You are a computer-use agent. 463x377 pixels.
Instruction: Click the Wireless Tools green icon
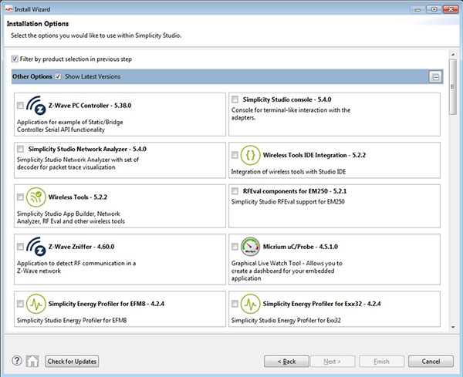click(x=36, y=196)
